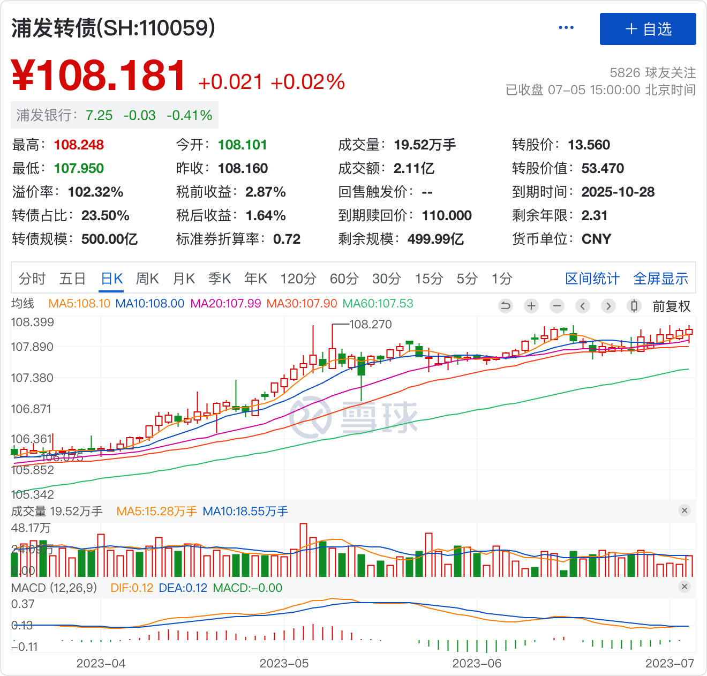The height and width of the screenshot is (676, 707).
Task: Zoom out the K-line chart with minus icon
Action: [557, 306]
